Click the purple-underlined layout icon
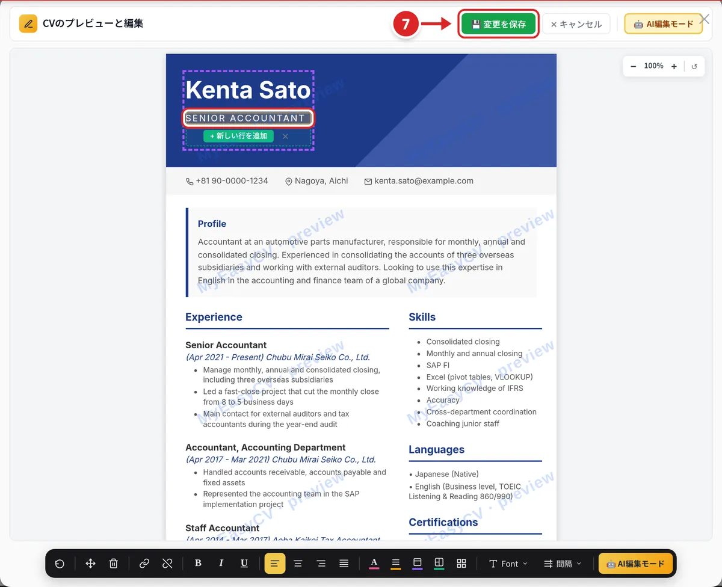722x587 pixels. [418, 564]
